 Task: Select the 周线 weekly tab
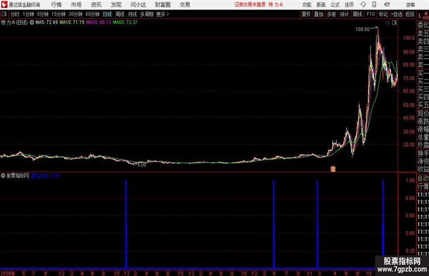[x=120, y=14]
